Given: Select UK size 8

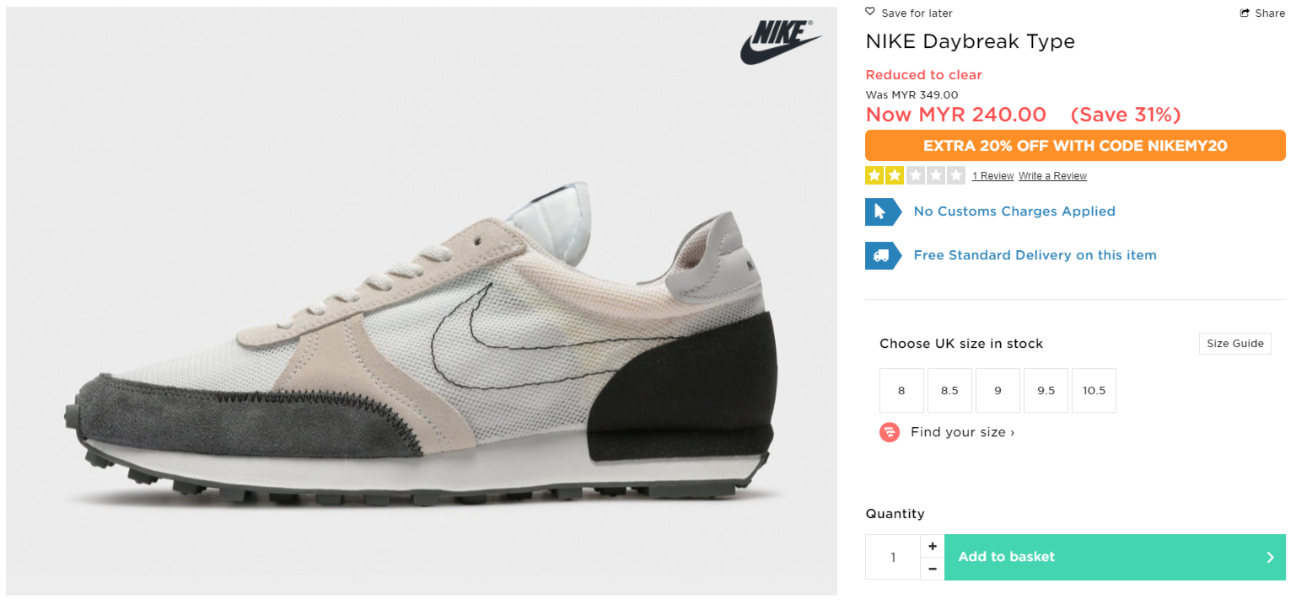Looking at the screenshot, I should pos(901,391).
